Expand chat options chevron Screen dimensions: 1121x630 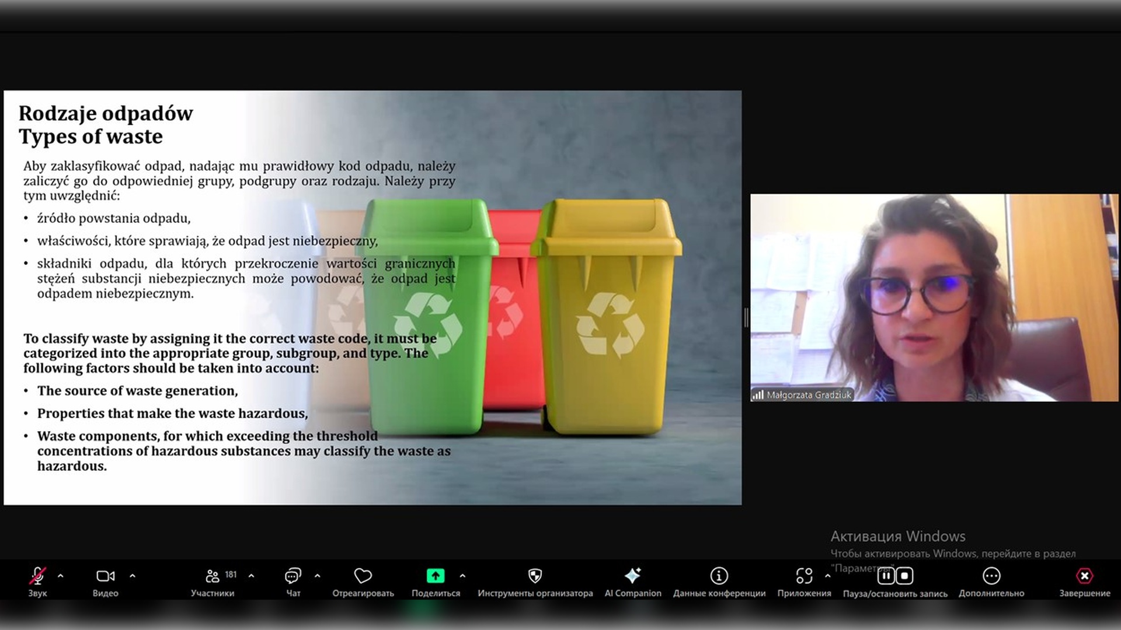point(318,576)
